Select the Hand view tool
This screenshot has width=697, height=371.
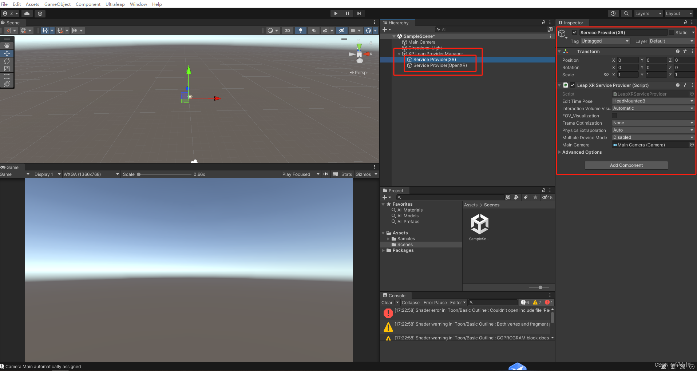pyautogui.click(x=7, y=46)
